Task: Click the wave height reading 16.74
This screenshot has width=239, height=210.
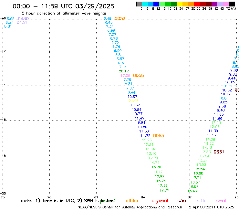Action: tap(161, 181)
